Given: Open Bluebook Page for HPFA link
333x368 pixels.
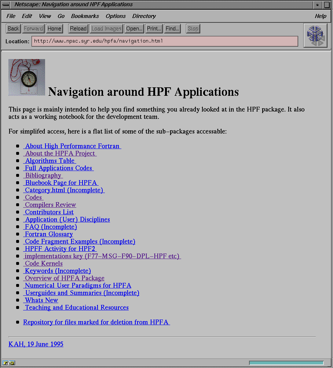Looking at the screenshot, I should [61, 183].
